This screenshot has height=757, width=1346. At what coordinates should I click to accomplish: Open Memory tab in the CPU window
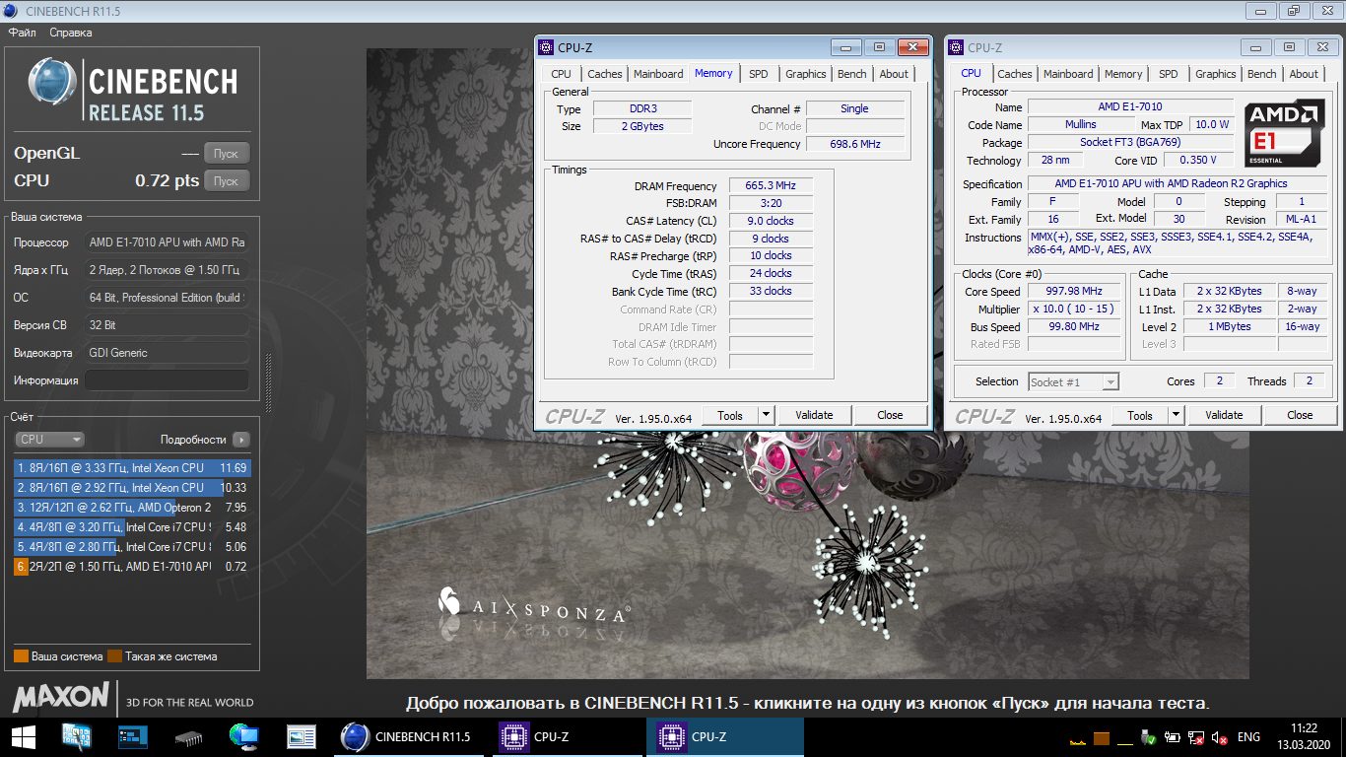pyautogui.click(x=1123, y=74)
